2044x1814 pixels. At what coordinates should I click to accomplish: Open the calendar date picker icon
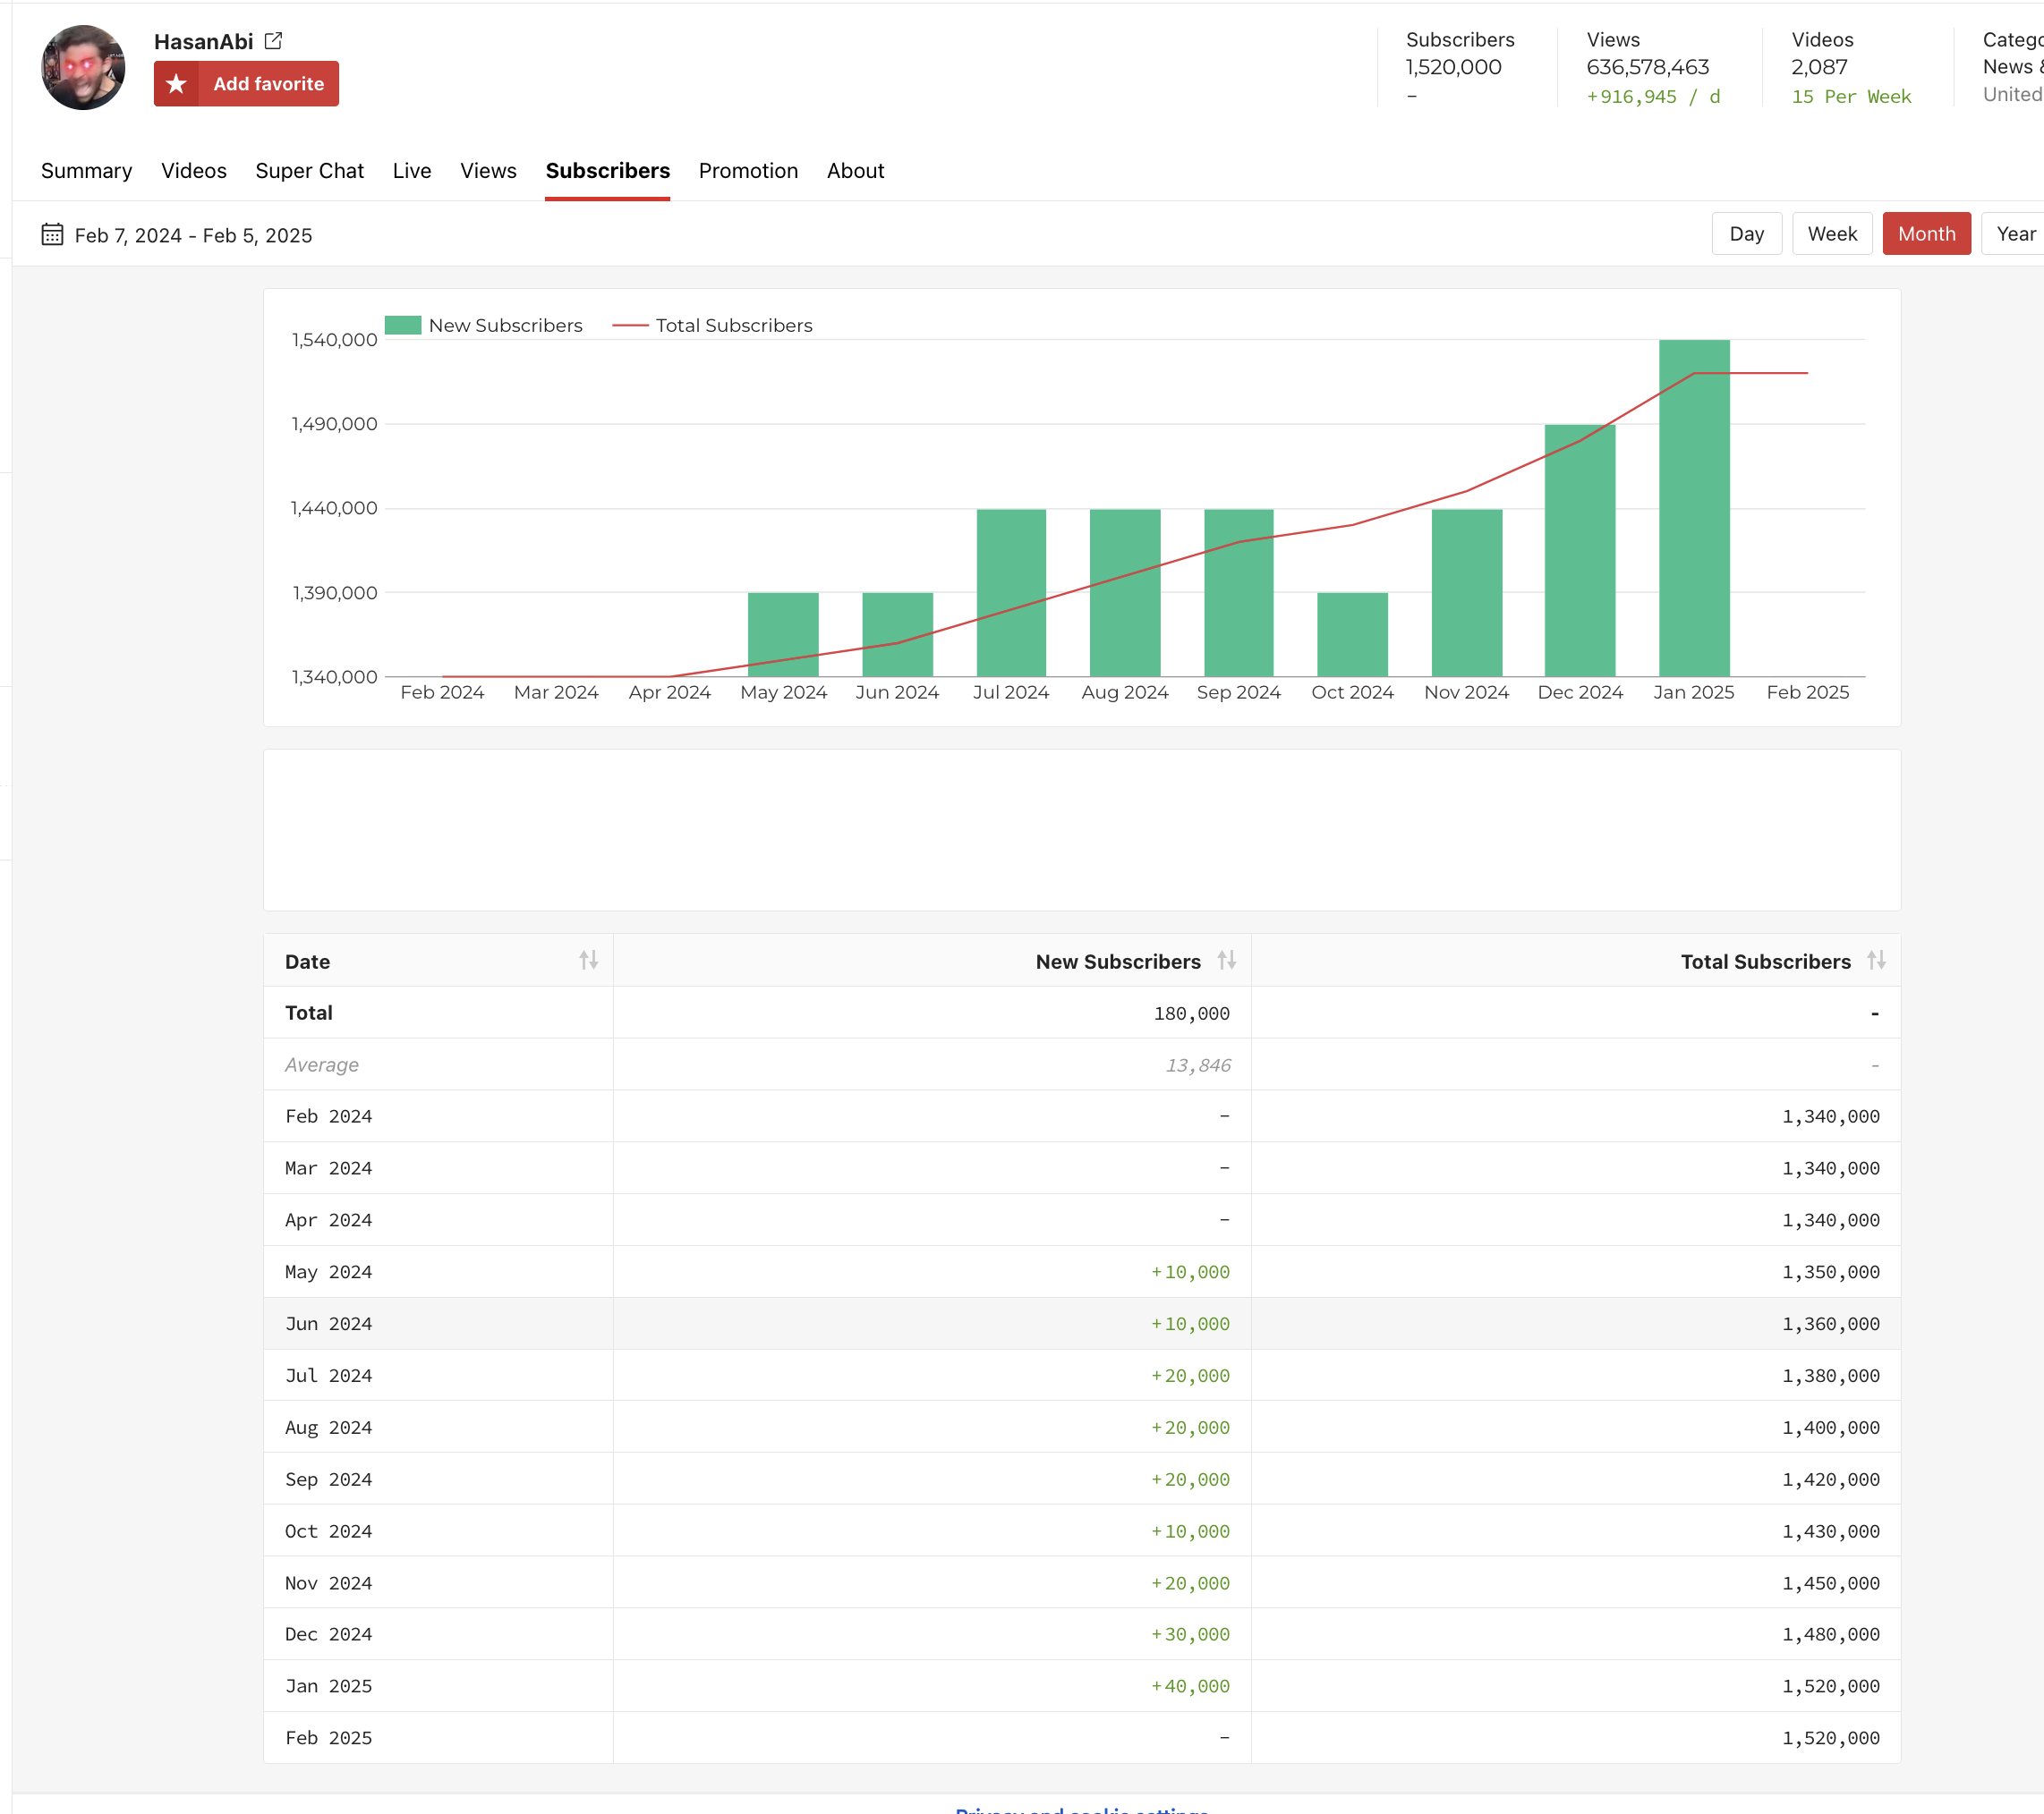click(x=52, y=235)
